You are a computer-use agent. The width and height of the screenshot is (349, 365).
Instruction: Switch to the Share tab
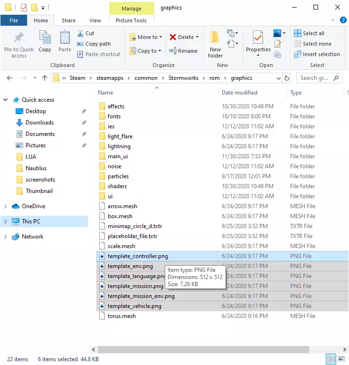point(68,20)
